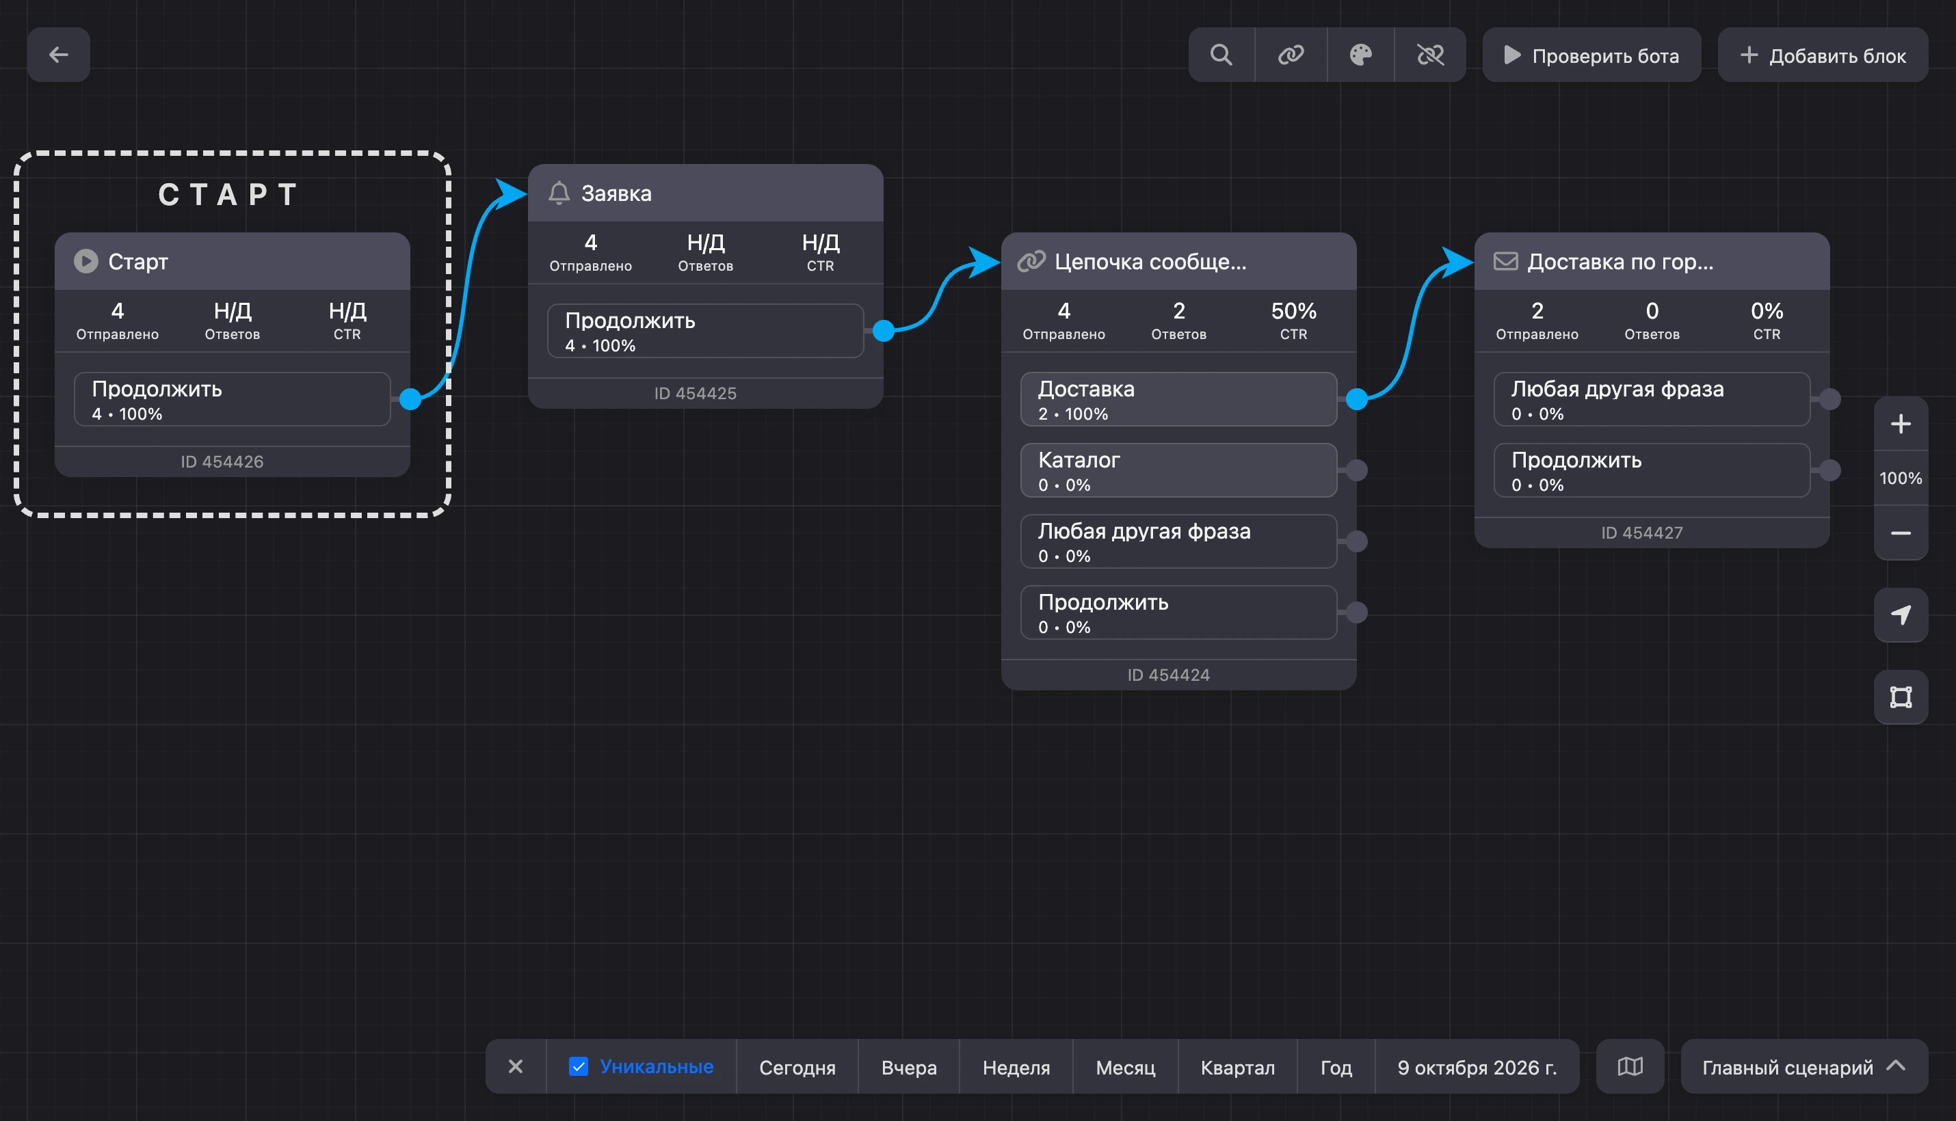1956x1121 pixels.
Task: Open the minimap icon
Action: [1630, 1066]
